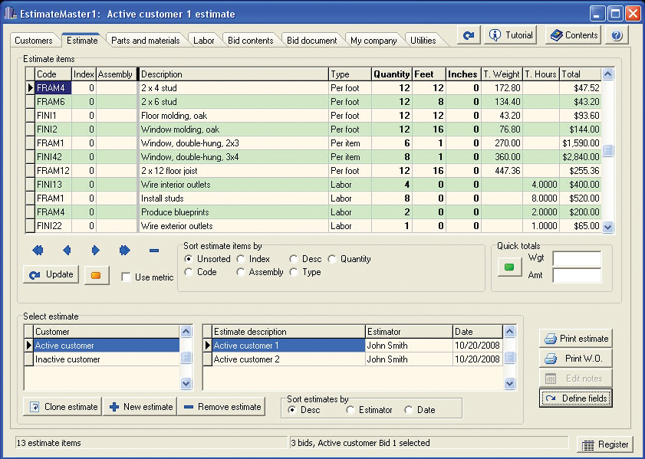Screen dimensions: 645x459
Task: Click the Customer list scrollbar thumb
Action: click(x=186, y=358)
